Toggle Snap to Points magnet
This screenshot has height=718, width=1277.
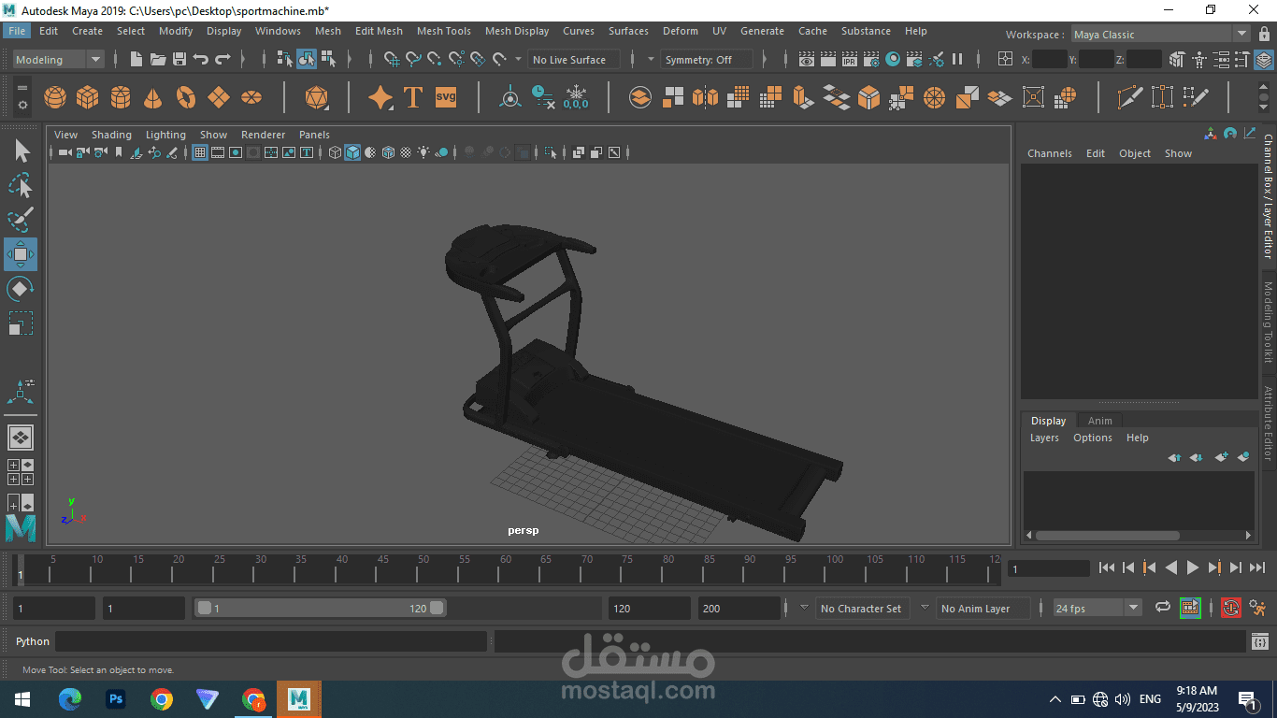click(x=435, y=59)
